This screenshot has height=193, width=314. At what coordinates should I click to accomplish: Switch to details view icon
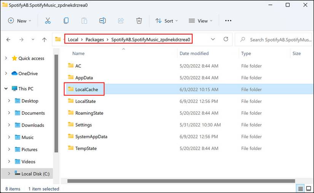tap(300, 188)
